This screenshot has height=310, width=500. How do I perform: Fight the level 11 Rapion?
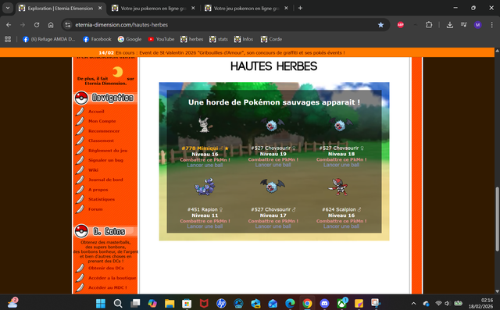coord(205,221)
